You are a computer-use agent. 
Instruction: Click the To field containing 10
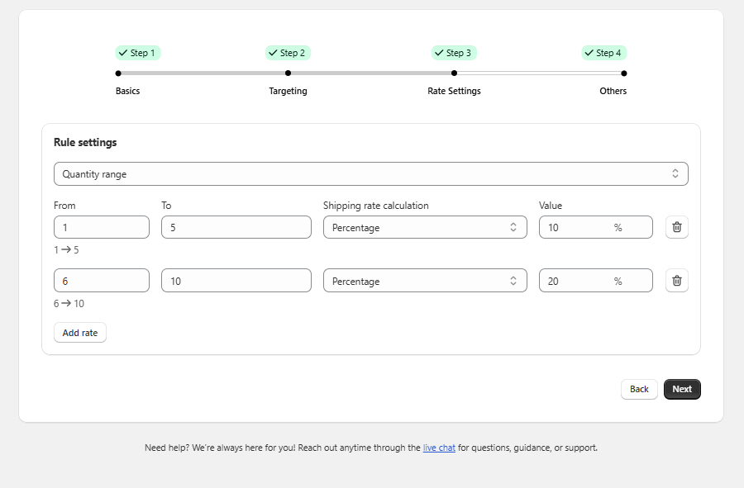(236, 281)
